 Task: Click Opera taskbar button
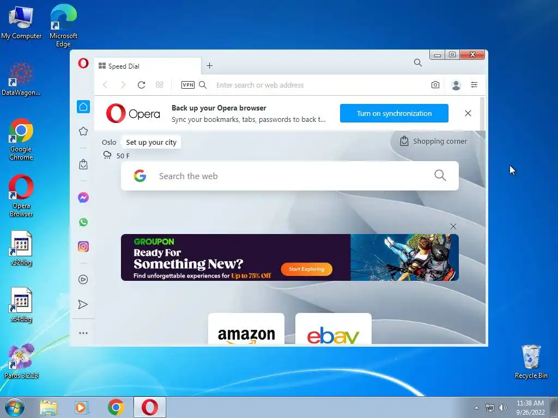(150, 407)
